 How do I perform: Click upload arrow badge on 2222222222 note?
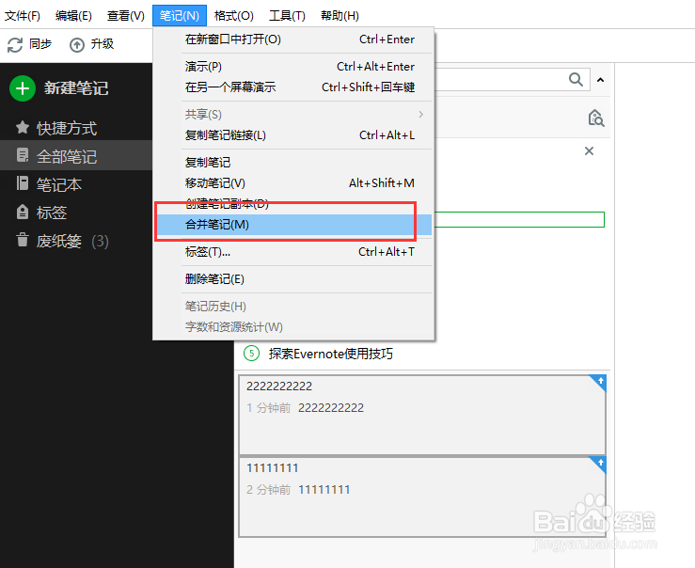click(600, 381)
